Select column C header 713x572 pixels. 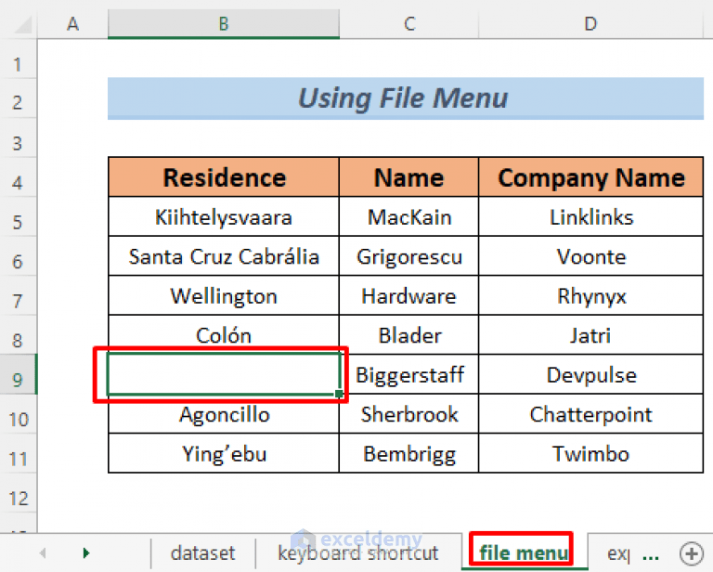[x=409, y=23]
